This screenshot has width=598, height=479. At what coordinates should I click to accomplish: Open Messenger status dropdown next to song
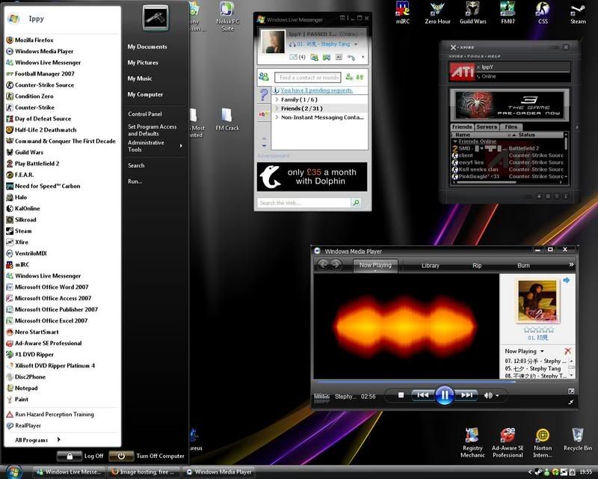(x=356, y=44)
